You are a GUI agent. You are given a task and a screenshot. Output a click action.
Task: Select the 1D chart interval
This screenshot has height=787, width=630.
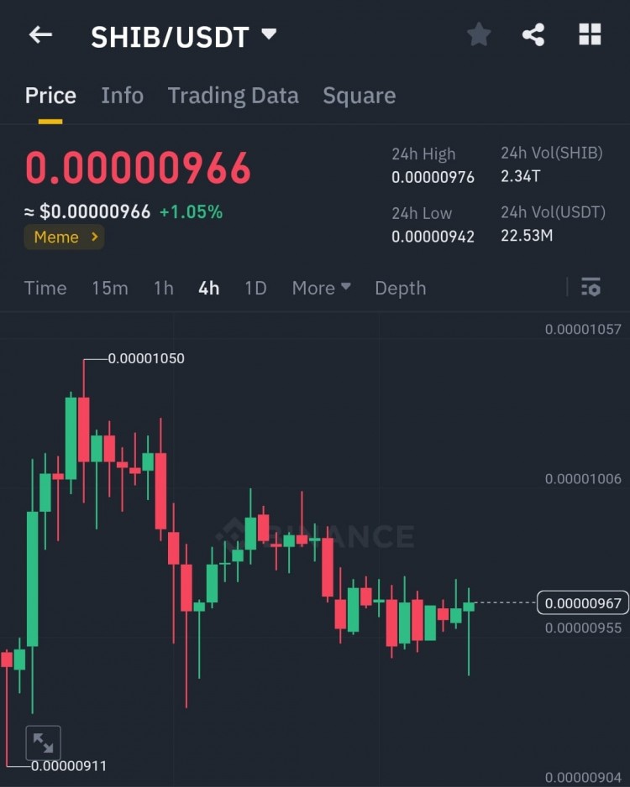255,288
